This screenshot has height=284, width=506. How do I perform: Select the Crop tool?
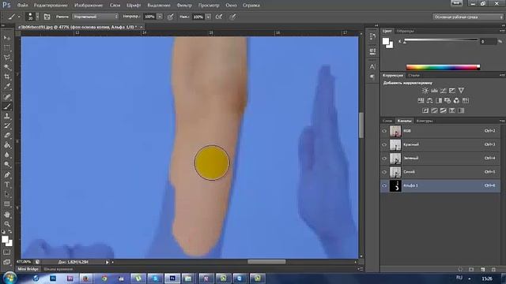[7, 77]
